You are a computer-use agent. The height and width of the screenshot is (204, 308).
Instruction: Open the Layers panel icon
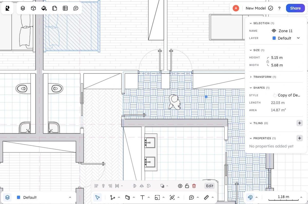pos(23,8)
